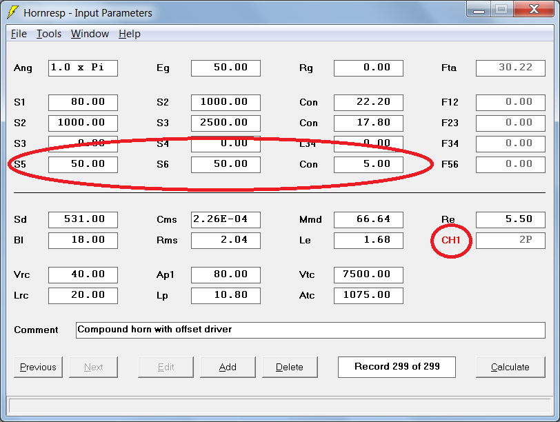The width and height of the screenshot is (560, 422).
Task: Click the CH1 field showing 2P
Action: (511, 240)
